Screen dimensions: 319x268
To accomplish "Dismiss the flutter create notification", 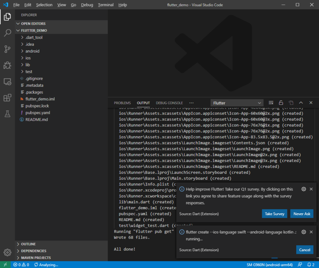I will (311, 232).
